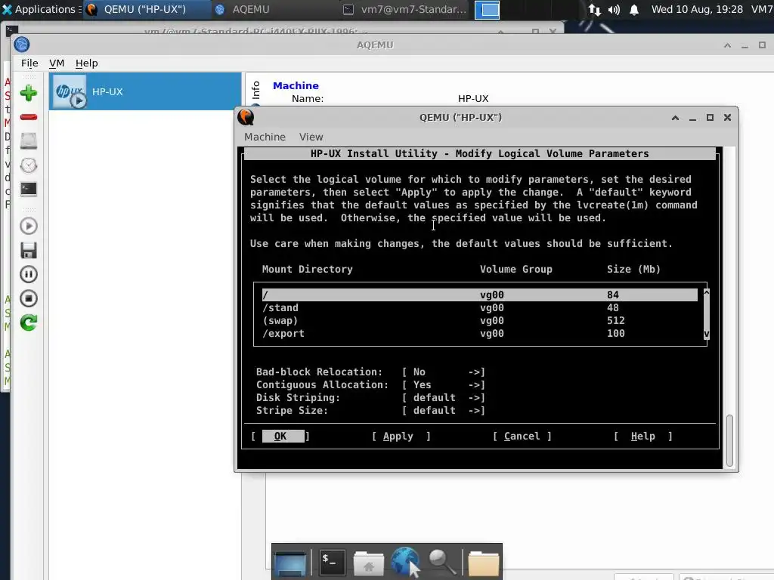Switch to QEMU ("HP-UX") taskbar entry
Viewport: 774px width, 580px height.
coord(147,9)
